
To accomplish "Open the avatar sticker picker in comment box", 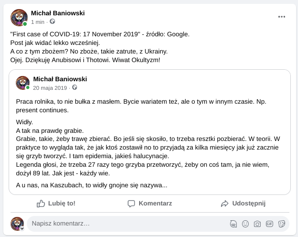I will pyautogui.click(x=233, y=224).
